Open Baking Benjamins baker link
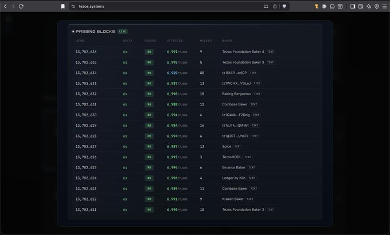This screenshot has height=235, width=390. pos(236,94)
